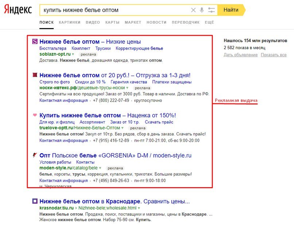Expand dropdown arrow next to soblazn-opt.ru

[73, 54]
